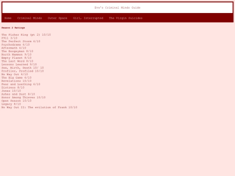
Task: Select The Perfect Storm 6/10 entry
Action: pyautogui.click(x=21, y=41)
